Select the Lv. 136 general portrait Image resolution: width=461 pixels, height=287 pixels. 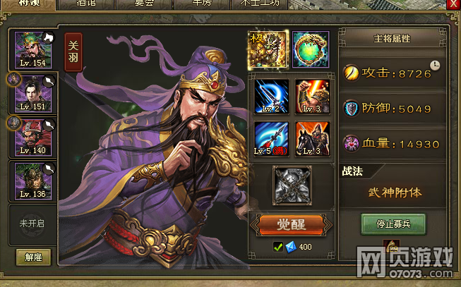(33, 181)
